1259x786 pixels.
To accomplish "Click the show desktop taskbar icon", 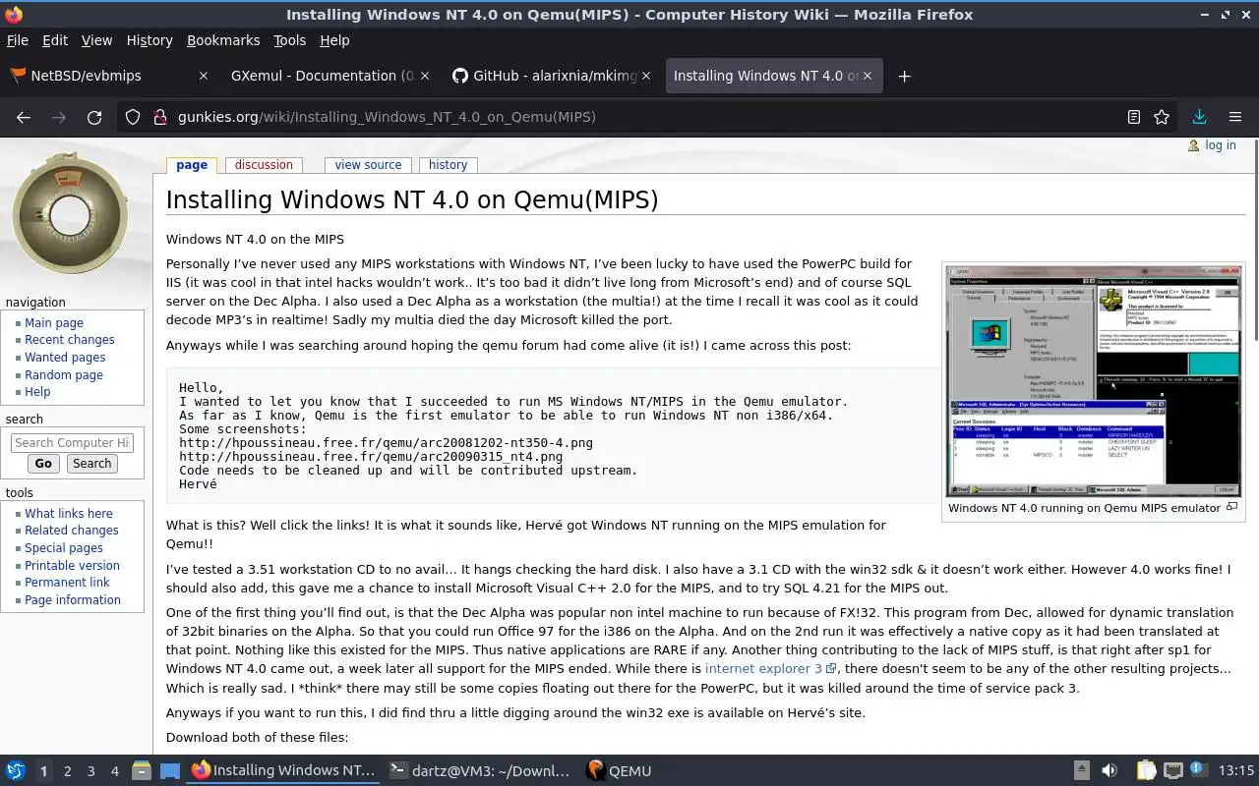I will tap(170, 771).
